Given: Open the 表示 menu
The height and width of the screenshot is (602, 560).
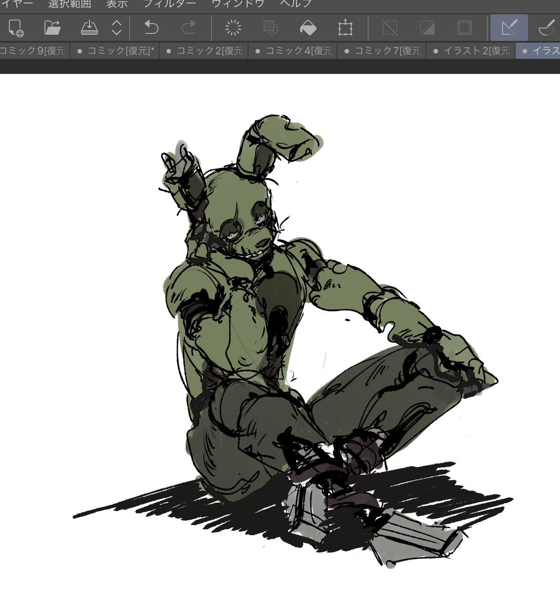Looking at the screenshot, I should [x=117, y=4].
